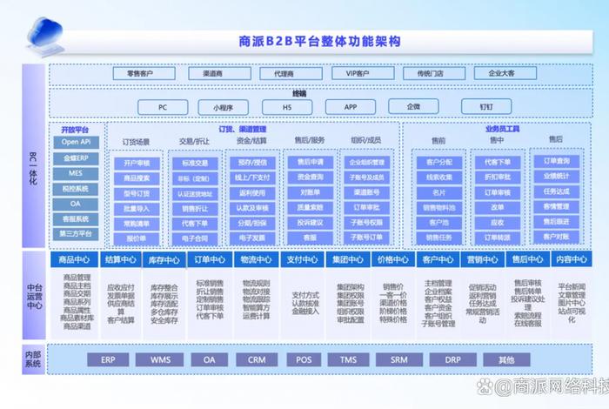The height and width of the screenshot is (409, 609).
Task: Select the 税控系统 block
Action: point(77,189)
